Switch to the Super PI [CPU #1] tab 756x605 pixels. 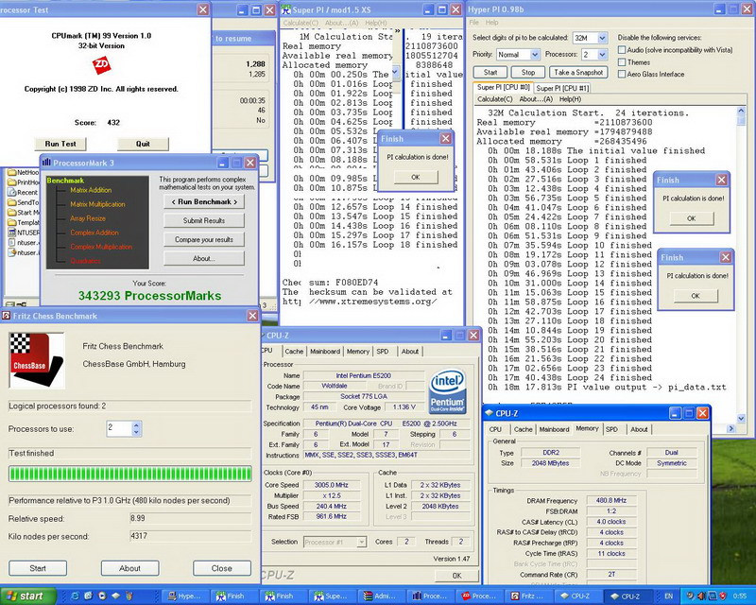click(563, 88)
